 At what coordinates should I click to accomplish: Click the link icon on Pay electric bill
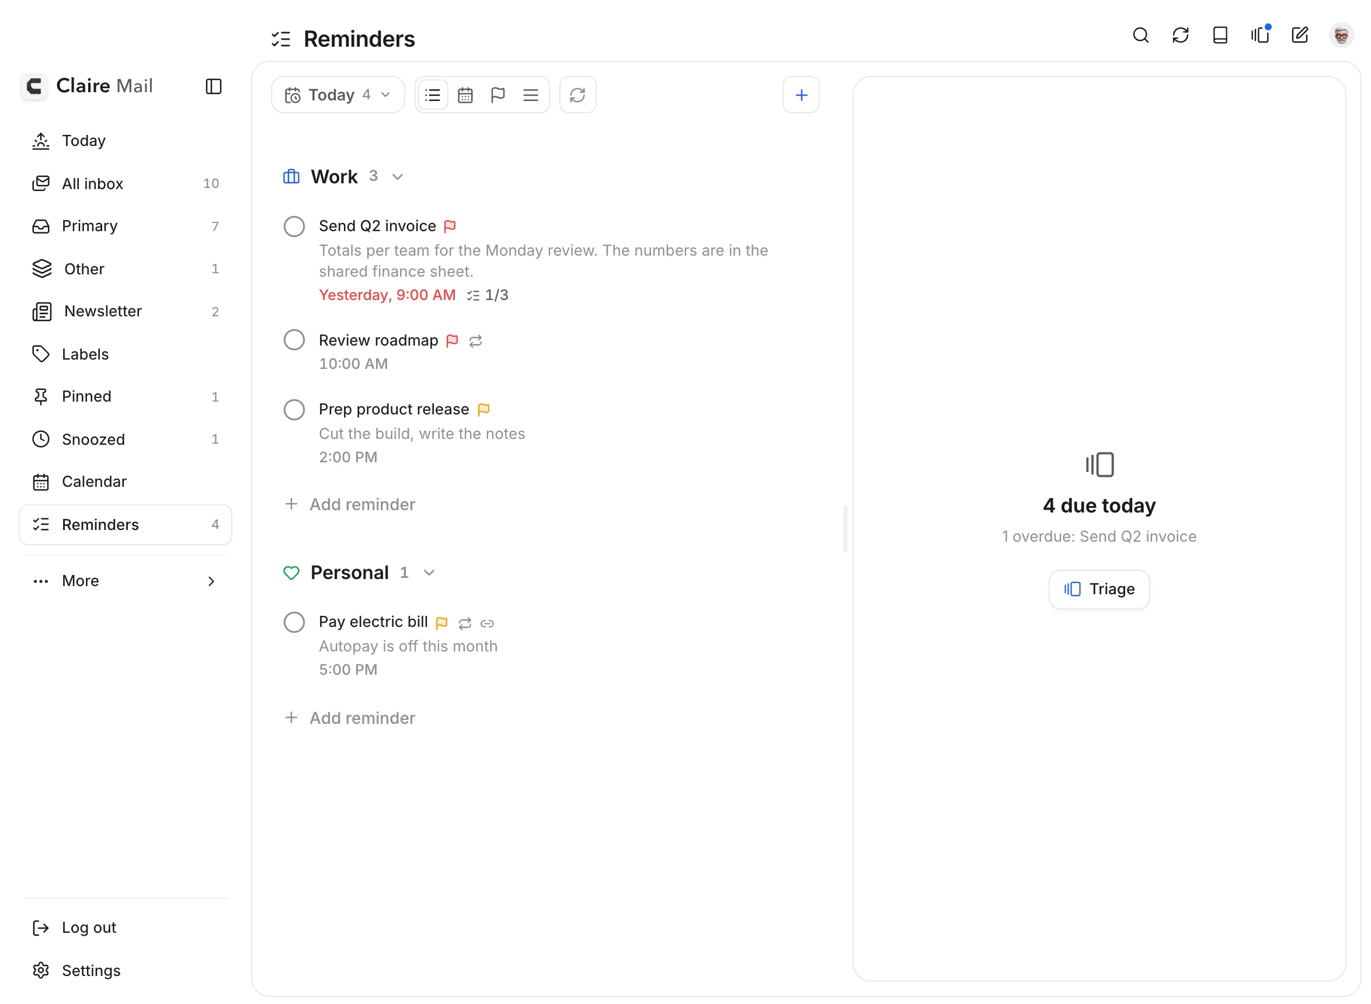[487, 623]
